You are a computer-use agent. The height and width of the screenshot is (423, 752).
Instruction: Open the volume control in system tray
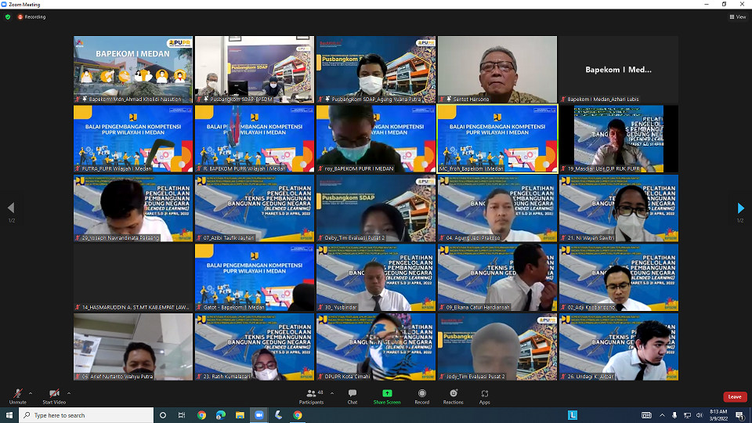[x=700, y=415]
